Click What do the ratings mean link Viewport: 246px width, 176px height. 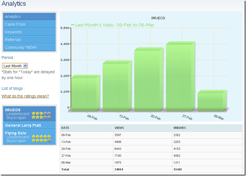(25, 96)
